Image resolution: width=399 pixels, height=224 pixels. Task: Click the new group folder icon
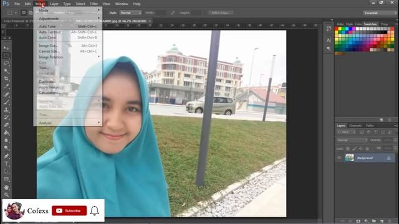pos(374,222)
